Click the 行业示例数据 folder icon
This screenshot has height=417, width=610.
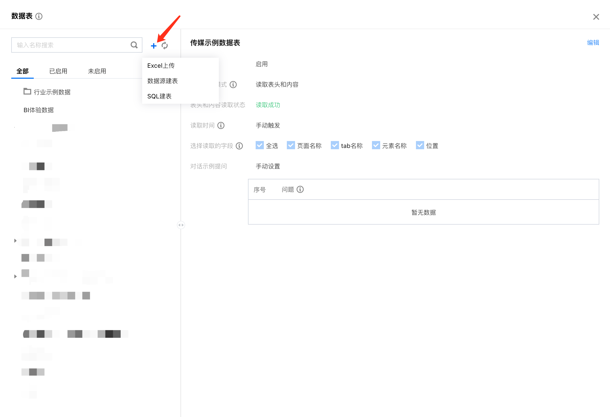(x=27, y=91)
